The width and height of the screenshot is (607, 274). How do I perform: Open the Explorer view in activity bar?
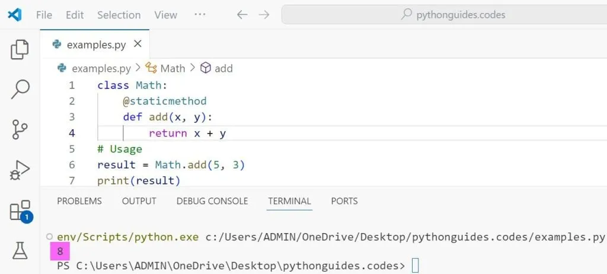[x=20, y=50]
